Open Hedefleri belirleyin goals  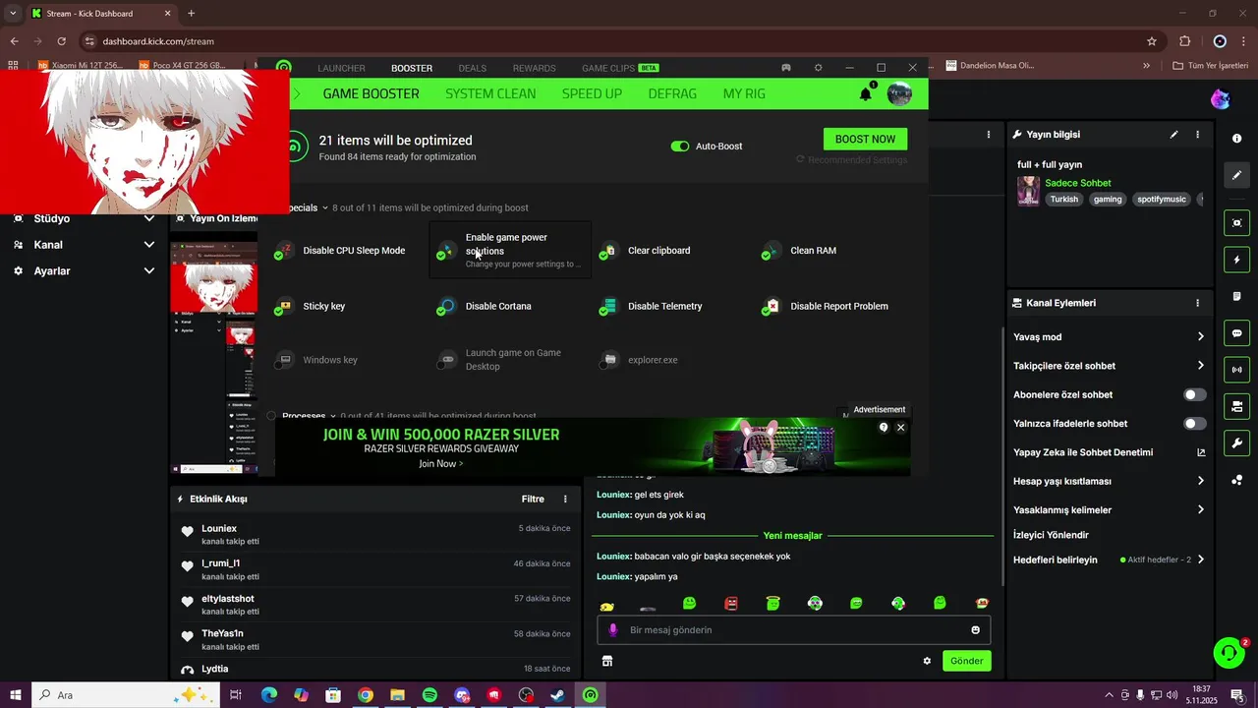tap(1109, 560)
